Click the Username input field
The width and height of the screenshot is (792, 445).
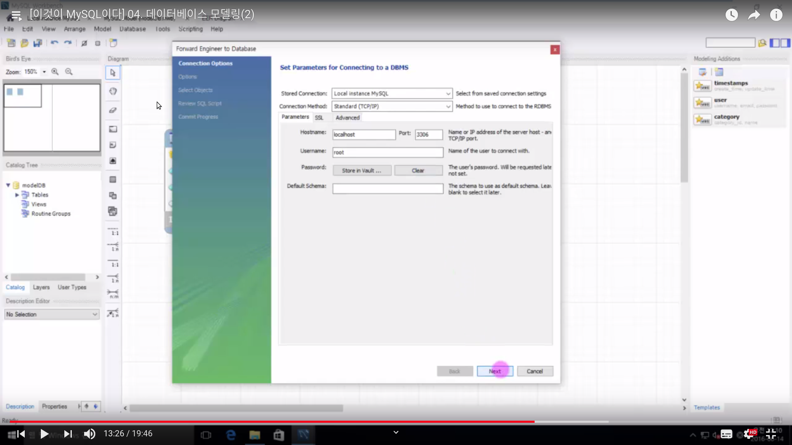pos(388,152)
